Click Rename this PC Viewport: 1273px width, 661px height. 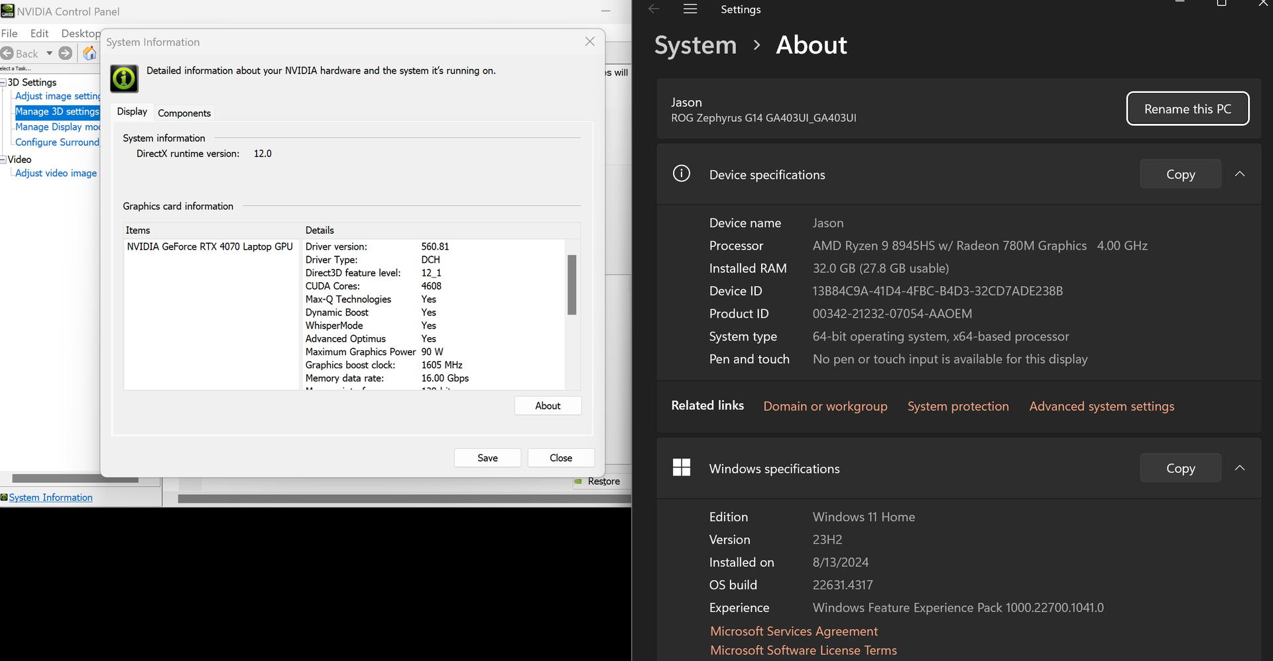1187,109
